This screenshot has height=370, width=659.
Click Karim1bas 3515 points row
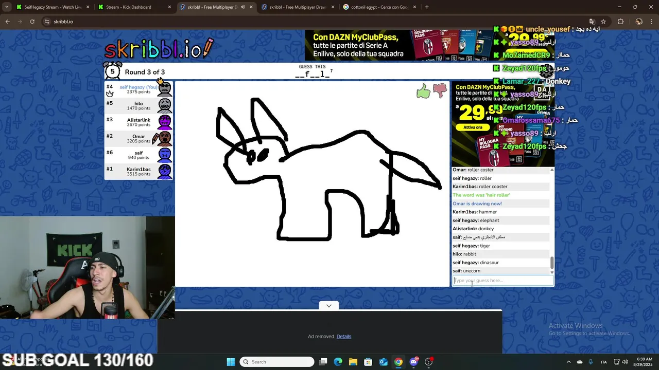tap(138, 172)
